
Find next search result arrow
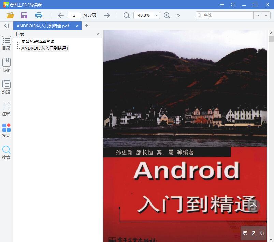(x=266, y=15)
